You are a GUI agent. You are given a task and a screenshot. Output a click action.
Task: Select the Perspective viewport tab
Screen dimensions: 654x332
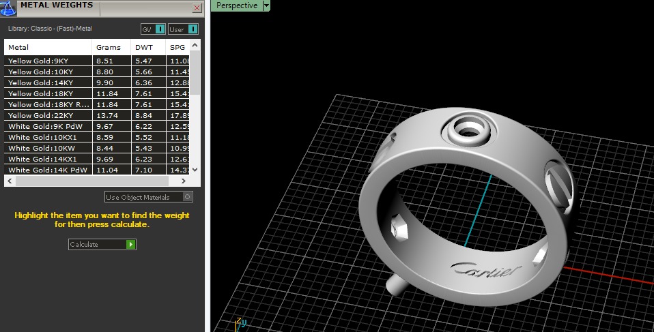(236, 5)
